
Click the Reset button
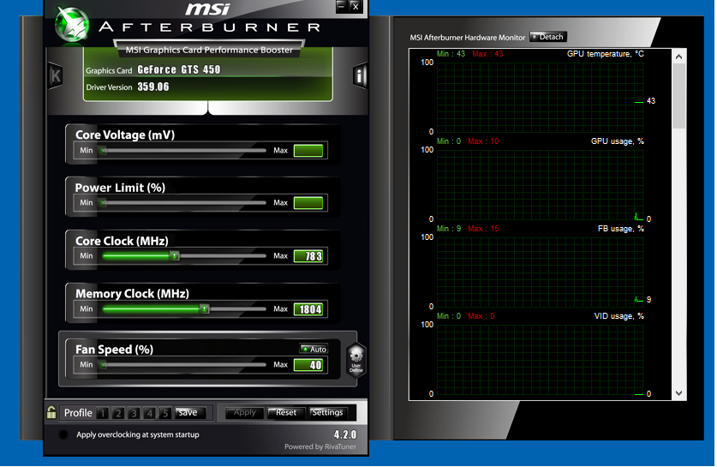tap(286, 412)
